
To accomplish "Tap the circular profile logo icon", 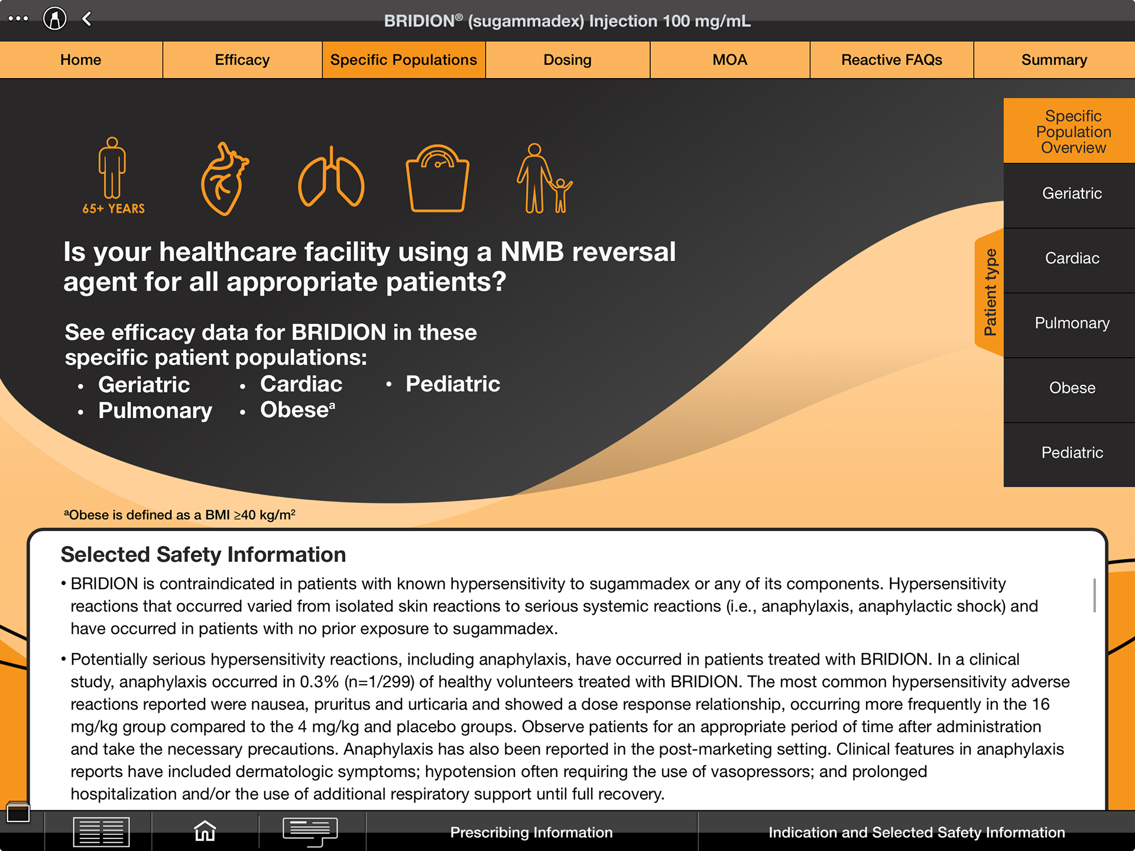I will coord(54,18).
